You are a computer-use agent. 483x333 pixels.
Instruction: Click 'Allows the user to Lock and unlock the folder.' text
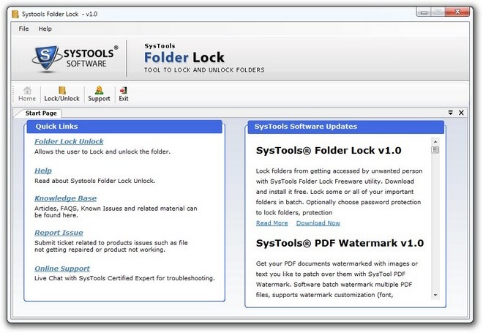pyautogui.click(x=102, y=151)
